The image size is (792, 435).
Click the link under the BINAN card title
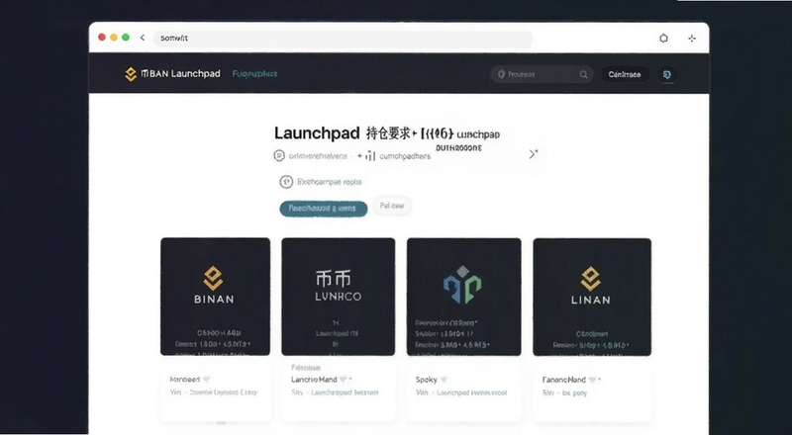point(224,392)
